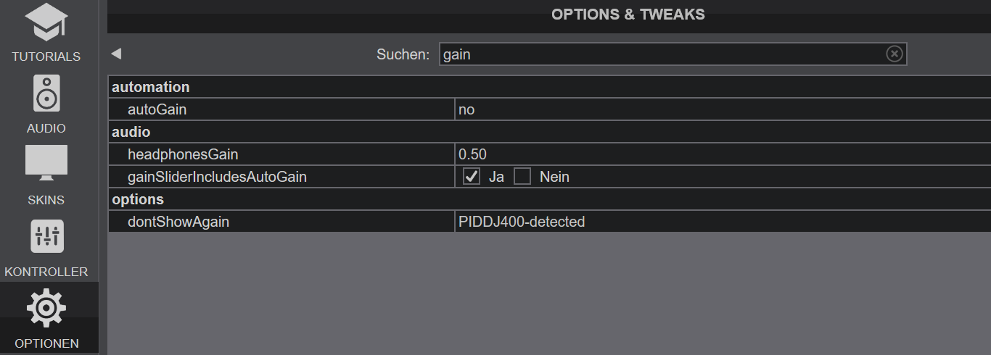
Task: Tick the Nein checkbox for gainSliderIncludesAutoGain
Action: coord(522,177)
